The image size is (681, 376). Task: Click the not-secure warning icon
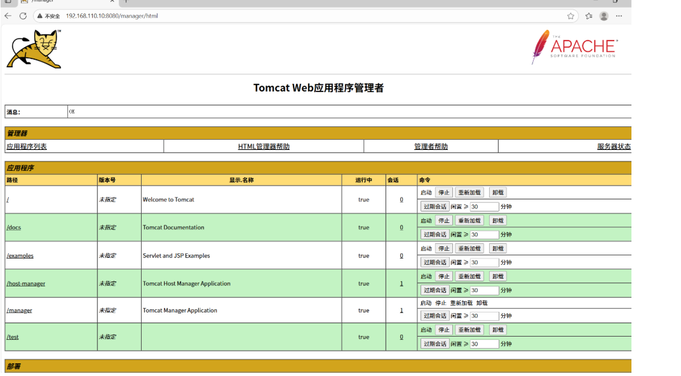tap(39, 16)
